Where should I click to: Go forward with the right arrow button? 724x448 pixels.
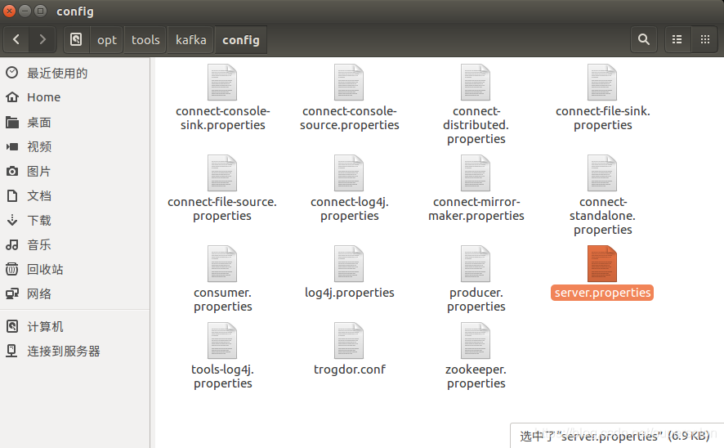coord(42,40)
